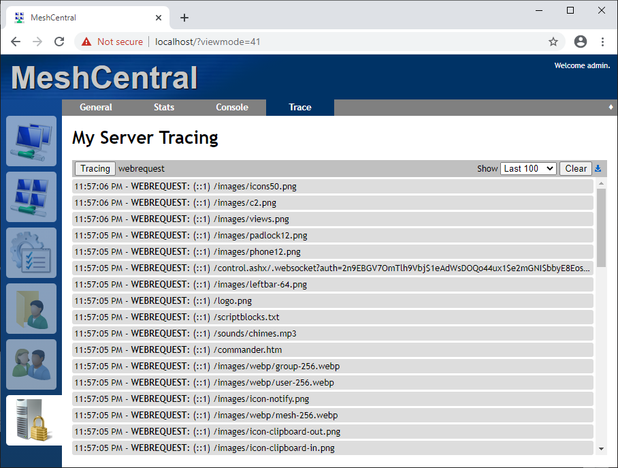The image size is (618, 468).
Task: Open Chrome's three-dot browser menu
Action: pyautogui.click(x=603, y=42)
